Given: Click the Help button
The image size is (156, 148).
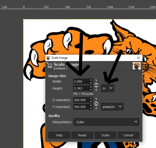Looking at the screenshot, I should click(59, 135).
